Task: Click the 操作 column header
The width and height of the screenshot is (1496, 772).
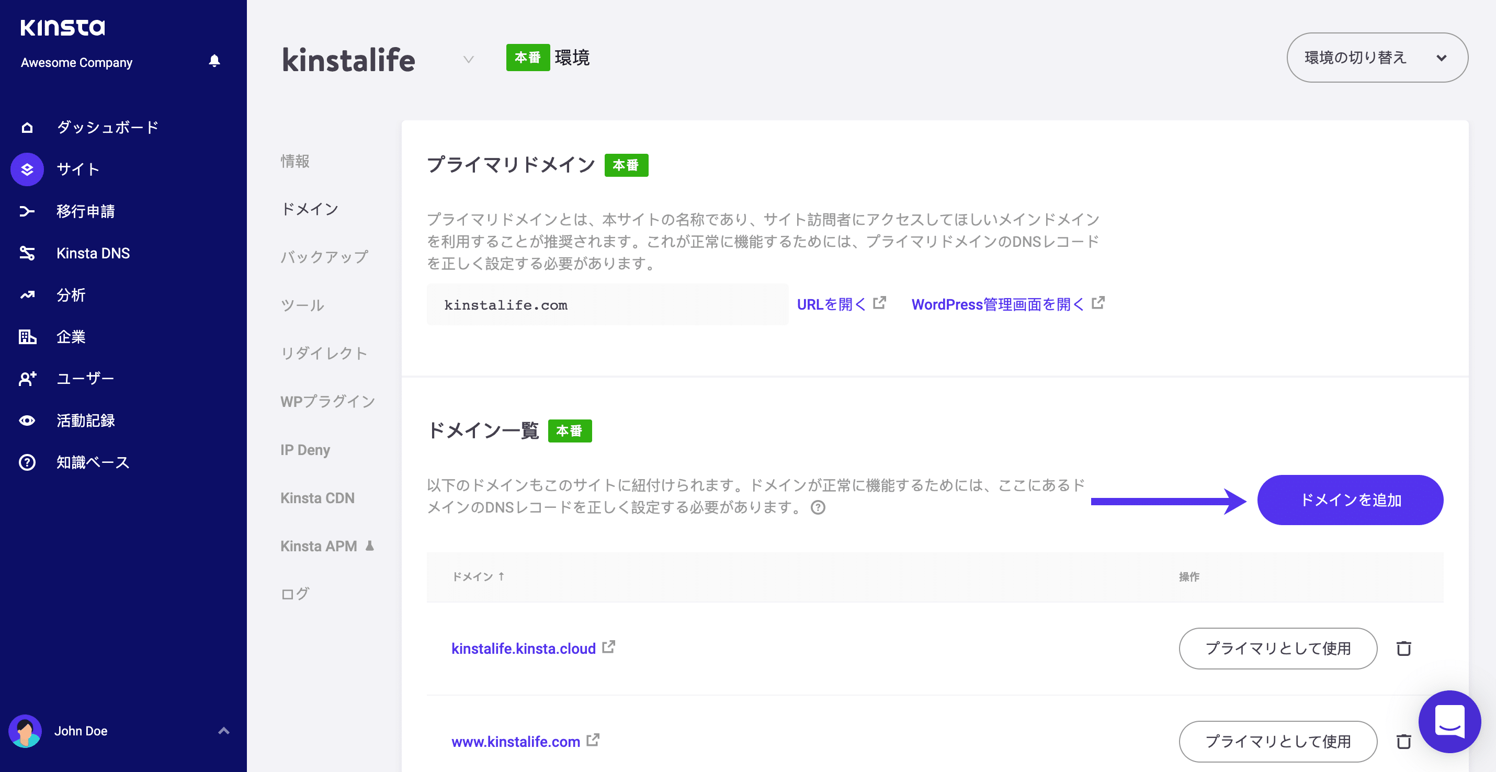Action: coord(1189,576)
